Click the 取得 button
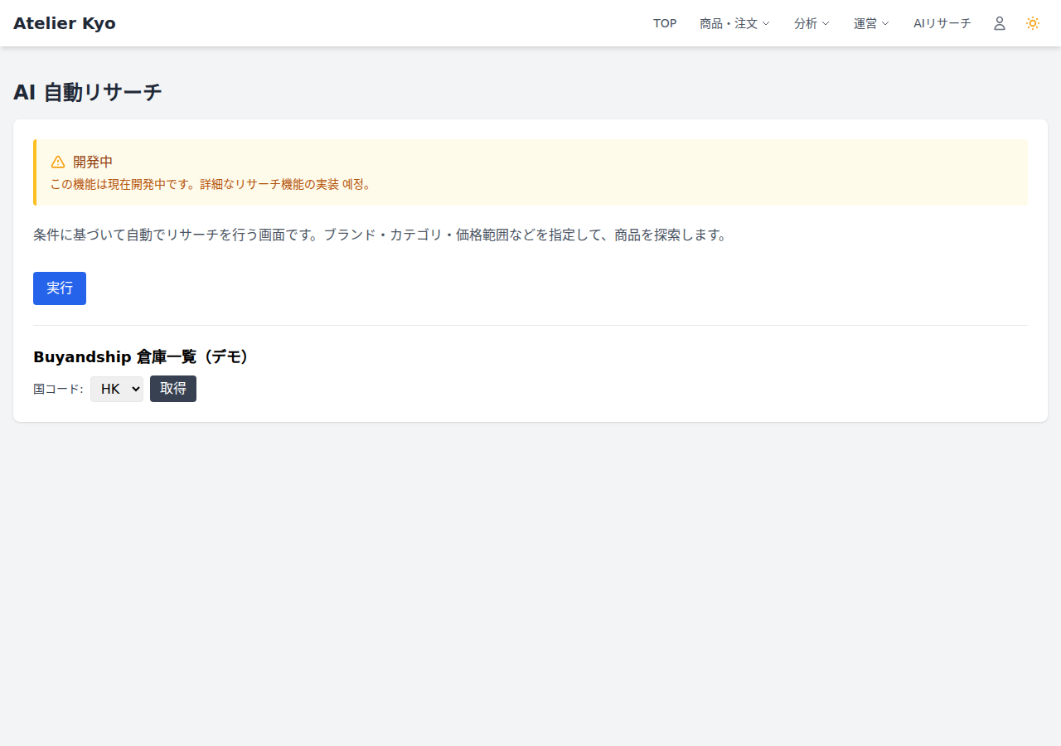 173,389
